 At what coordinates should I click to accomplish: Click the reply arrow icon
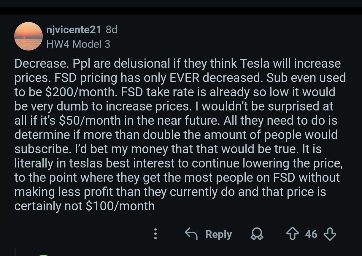coord(191,234)
